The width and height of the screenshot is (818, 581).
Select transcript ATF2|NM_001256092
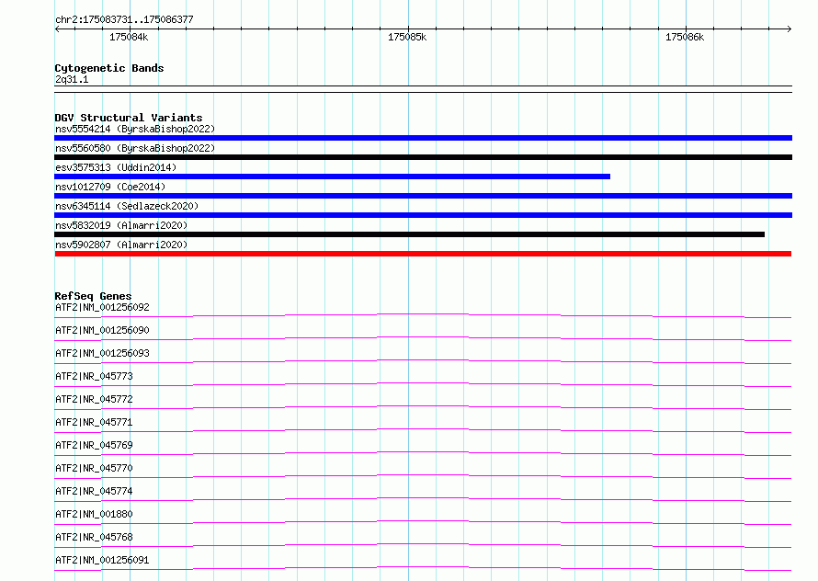(x=102, y=307)
